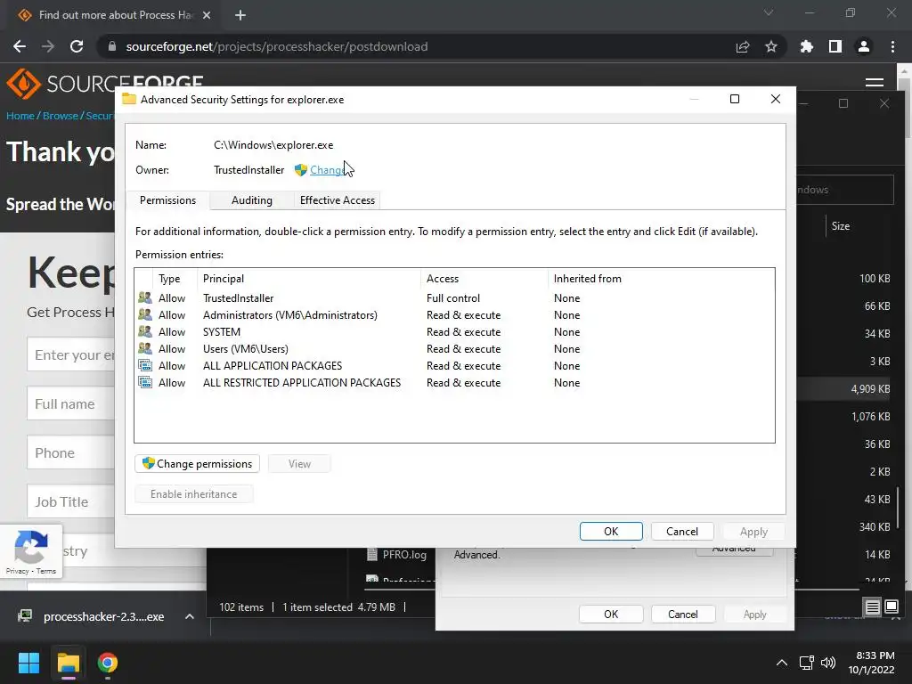Screen dimensions: 912x684
Task: Close the Process Hacker browser tab
Action: point(207,15)
